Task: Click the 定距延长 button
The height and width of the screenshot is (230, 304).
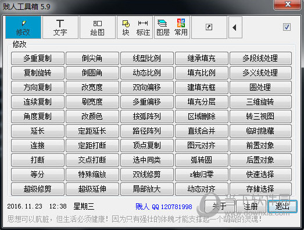Action: coord(92,131)
